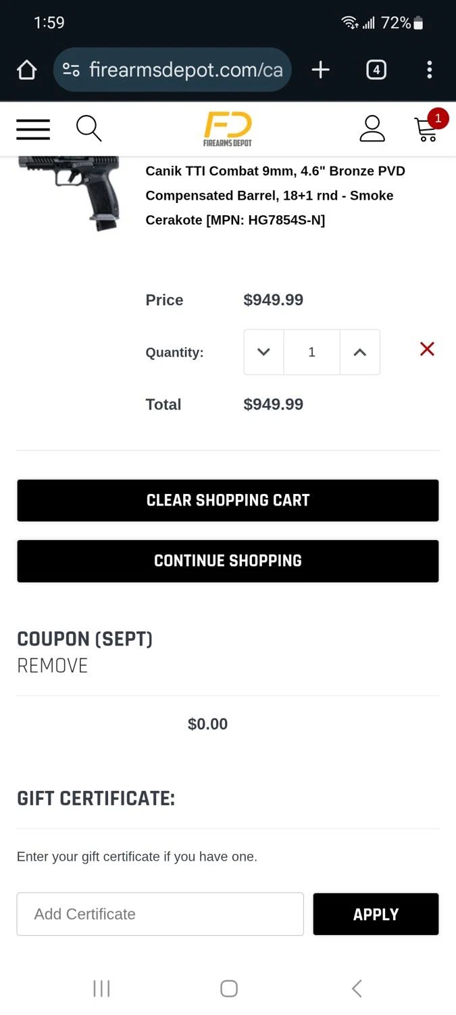The image size is (456, 1015).
Task: Remove the SEPT coupon
Action: (x=53, y=666)
